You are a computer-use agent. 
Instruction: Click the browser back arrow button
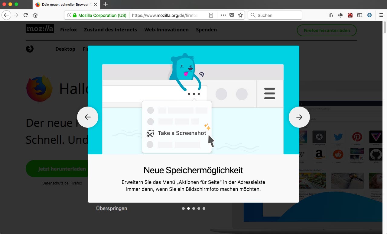[6, 15]
